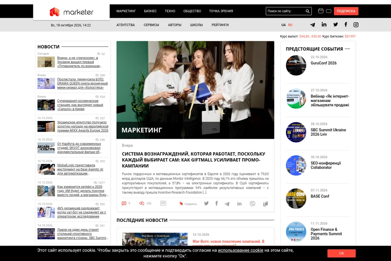Image resolution: width=391 pixels, height=261 pixels.
Task: Open the Точка зрения menu item
Action: click(221, 11)
